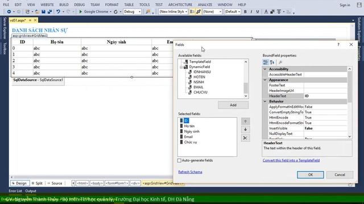Screen dimensions: 364x204
Task: Switch properties to Categorized view icon
Action: (x=266, y=62)
